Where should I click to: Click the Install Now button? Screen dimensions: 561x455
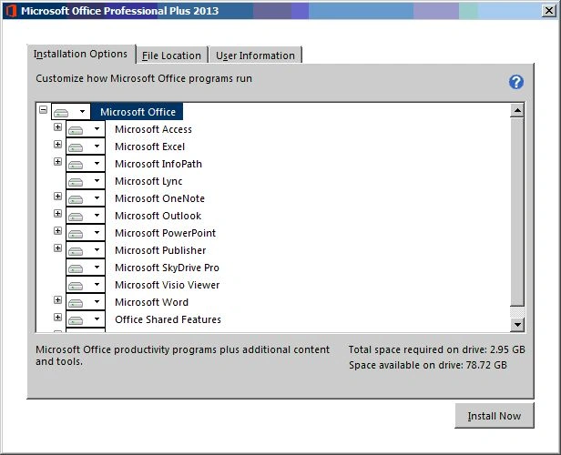495,416
